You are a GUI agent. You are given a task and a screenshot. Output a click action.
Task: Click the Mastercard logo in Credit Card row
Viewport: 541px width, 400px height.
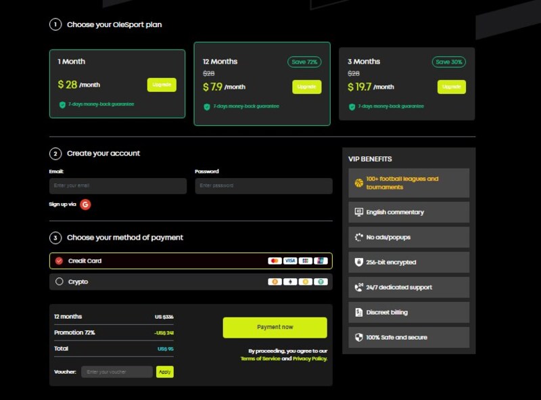point(275,261)
